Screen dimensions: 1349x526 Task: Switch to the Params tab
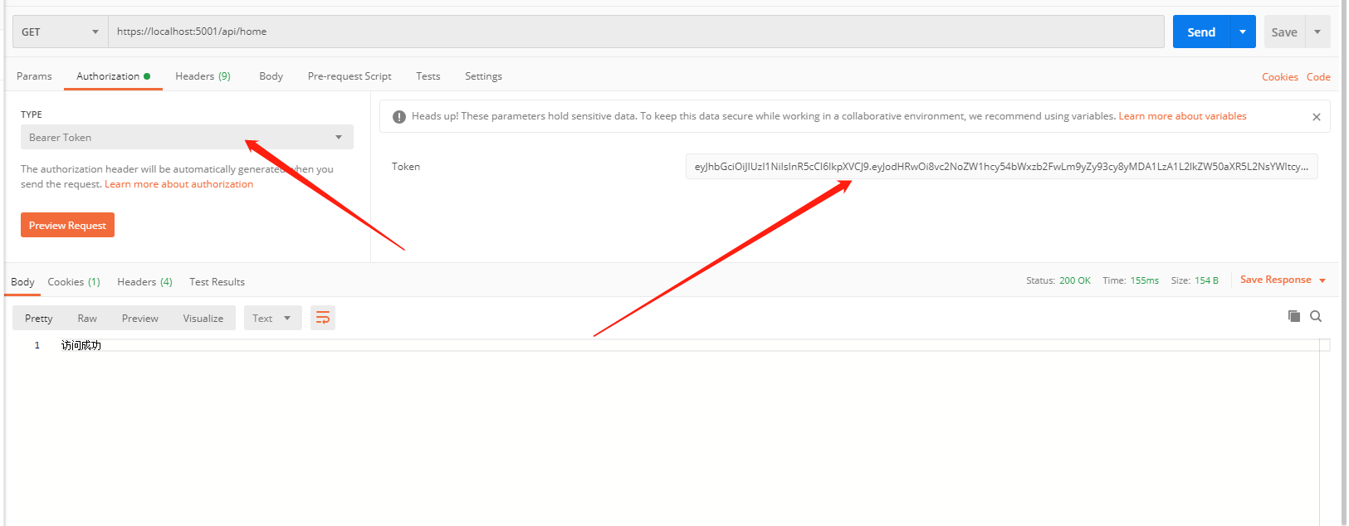tap(34, 75)
